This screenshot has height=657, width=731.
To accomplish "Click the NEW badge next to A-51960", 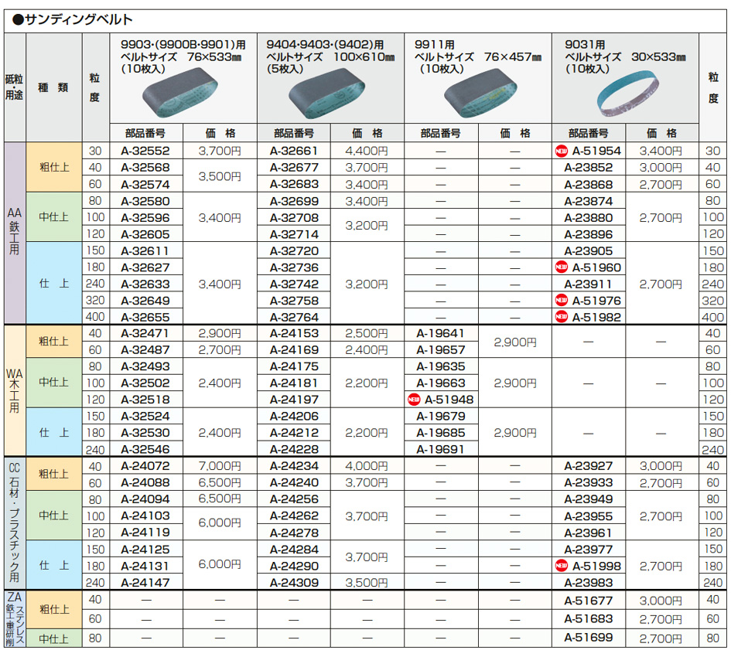I will click(561, 267).
